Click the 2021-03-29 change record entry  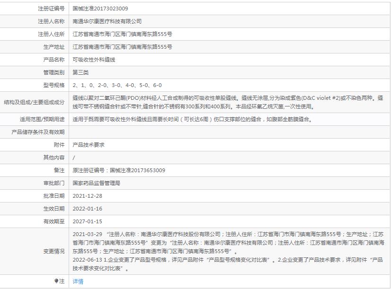coord(228,243)
